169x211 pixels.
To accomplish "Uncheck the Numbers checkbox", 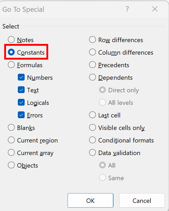I will pyautogui.click(x=21, y=77).
